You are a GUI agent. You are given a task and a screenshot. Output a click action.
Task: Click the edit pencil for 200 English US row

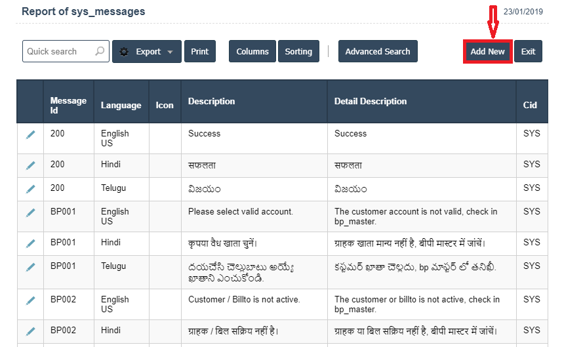(x=30, y=134)
